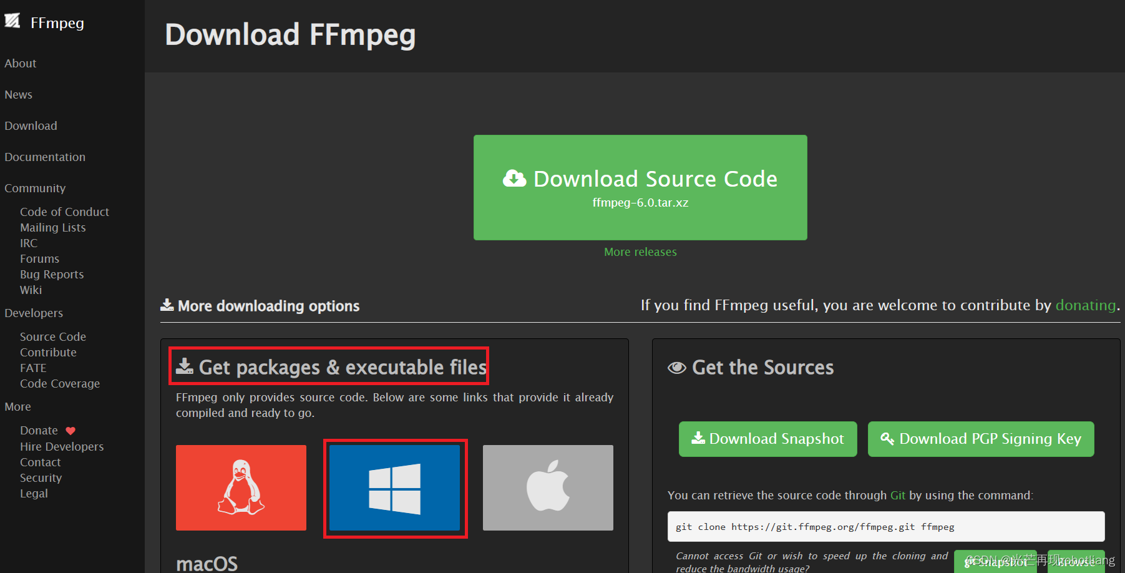Open the Wiki link
The image size is (1125, 573).
point(31,290)
